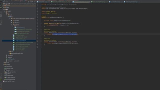Image resolution: width=160 pixels, height=90 pixels.
Task: Expand the models package arrow
Action: [12, 20]
